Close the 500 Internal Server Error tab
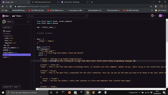Screen dimensions: 168x95 (x=58, y=2)
